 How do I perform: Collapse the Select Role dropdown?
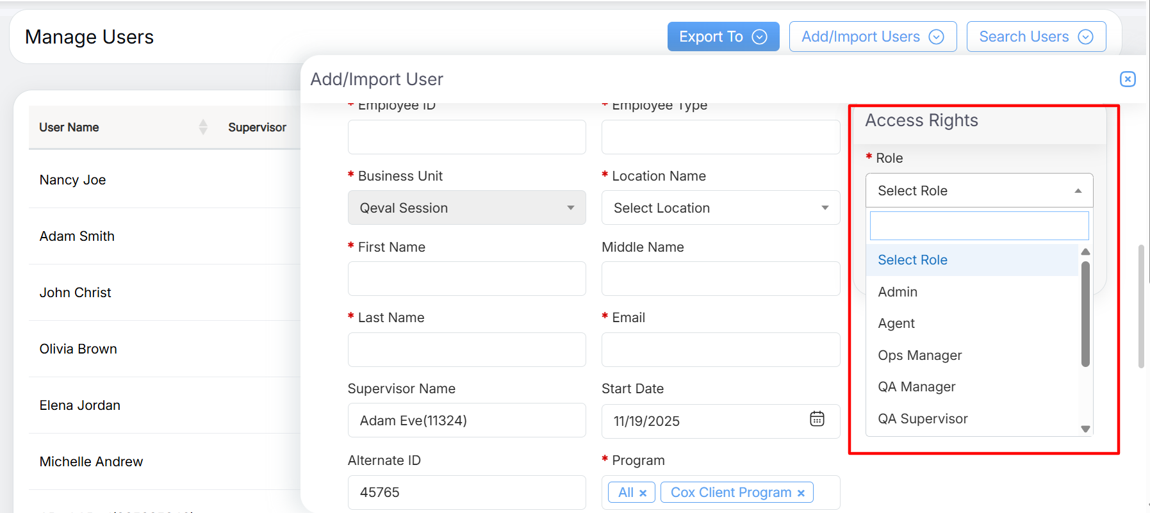click(978, 191)
